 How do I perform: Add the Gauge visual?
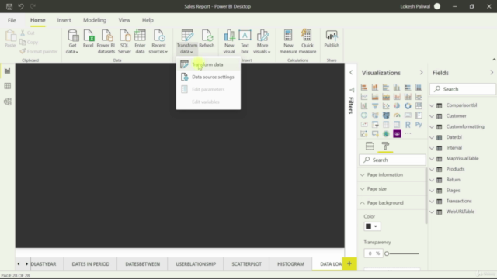click(397, 115)
